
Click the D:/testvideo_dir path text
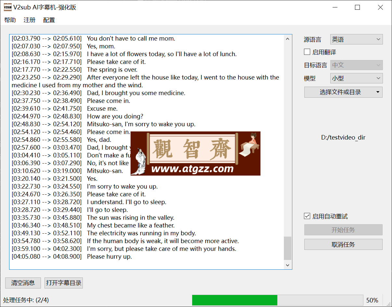coord(343,138)
